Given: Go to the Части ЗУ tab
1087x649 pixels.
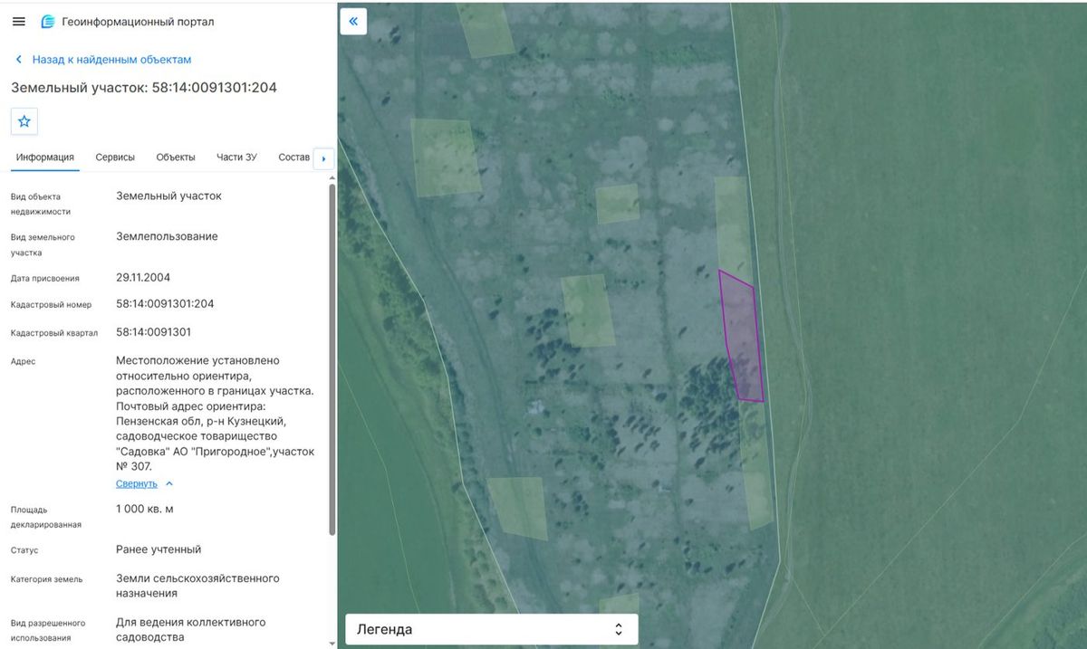Looking at the screenshot, I should (236, 157).
